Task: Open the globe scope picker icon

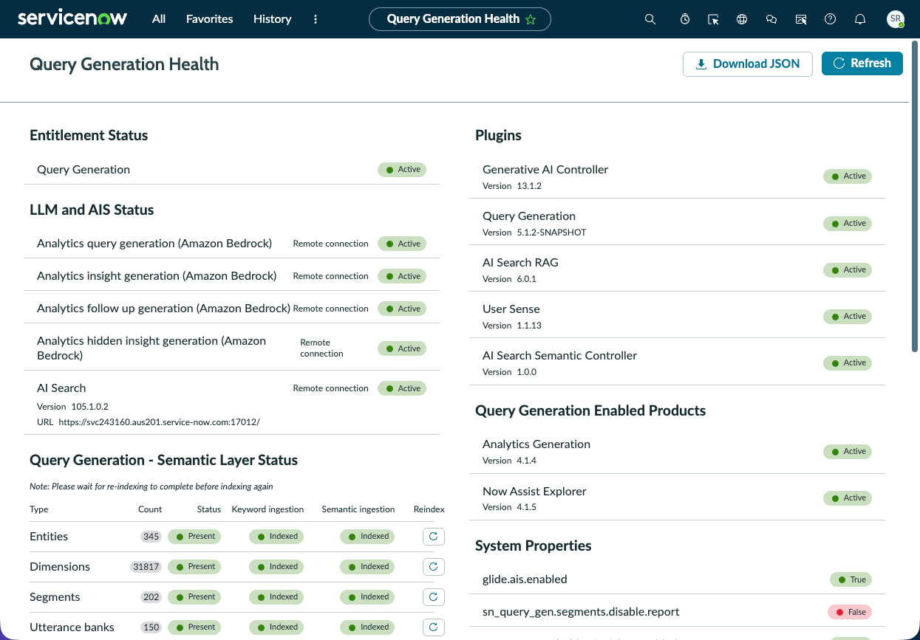Action: pyautogui.click(x=742, y=19)
